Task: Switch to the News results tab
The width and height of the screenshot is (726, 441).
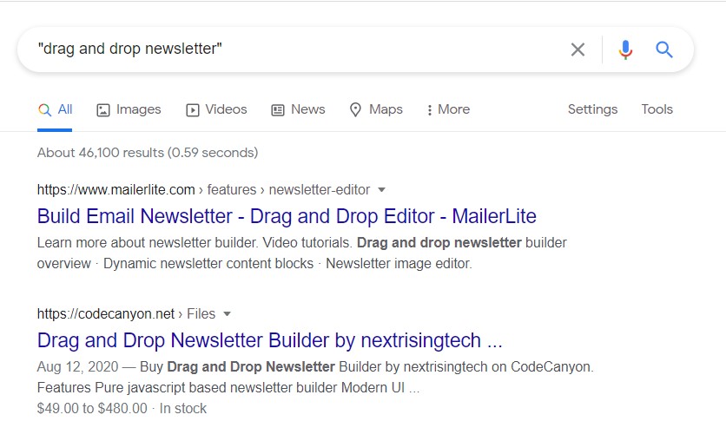Action: click(x=307, y=109)
